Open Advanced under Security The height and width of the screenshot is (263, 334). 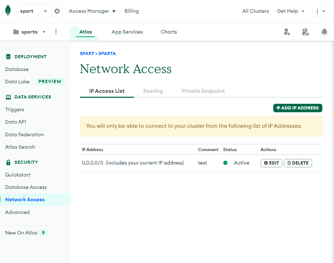pos(17,213)
